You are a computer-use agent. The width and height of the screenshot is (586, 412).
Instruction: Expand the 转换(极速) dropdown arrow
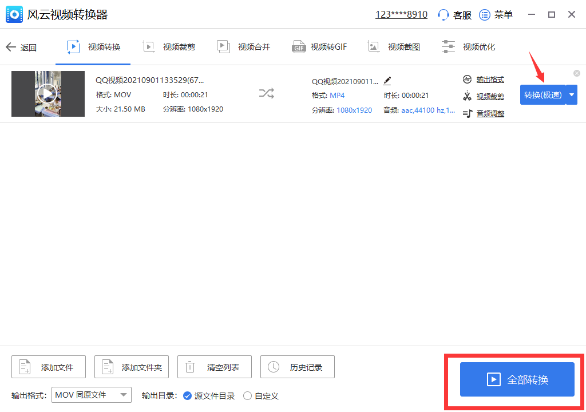(571, 95)
